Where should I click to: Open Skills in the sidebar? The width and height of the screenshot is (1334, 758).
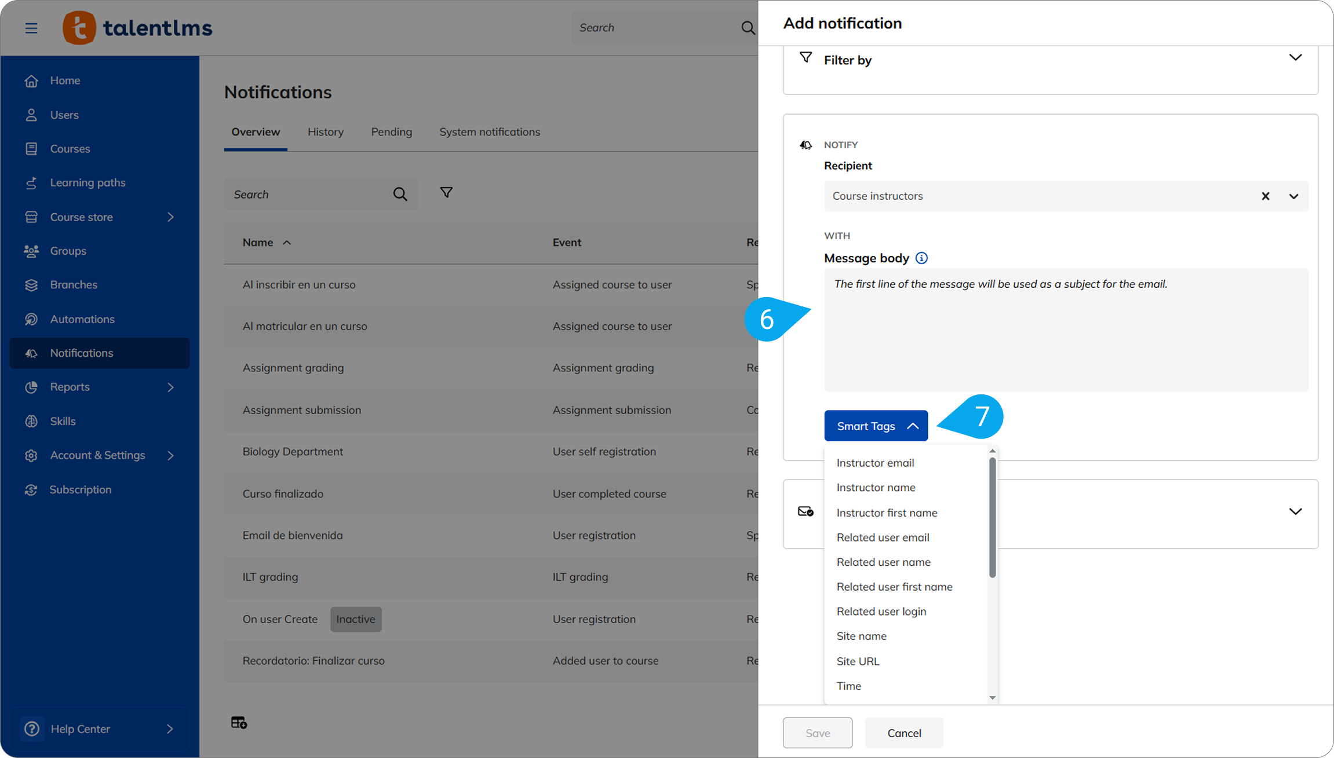63,421
